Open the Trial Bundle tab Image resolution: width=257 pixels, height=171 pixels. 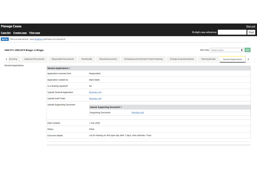pyautogui.click(x=86, y=59)
